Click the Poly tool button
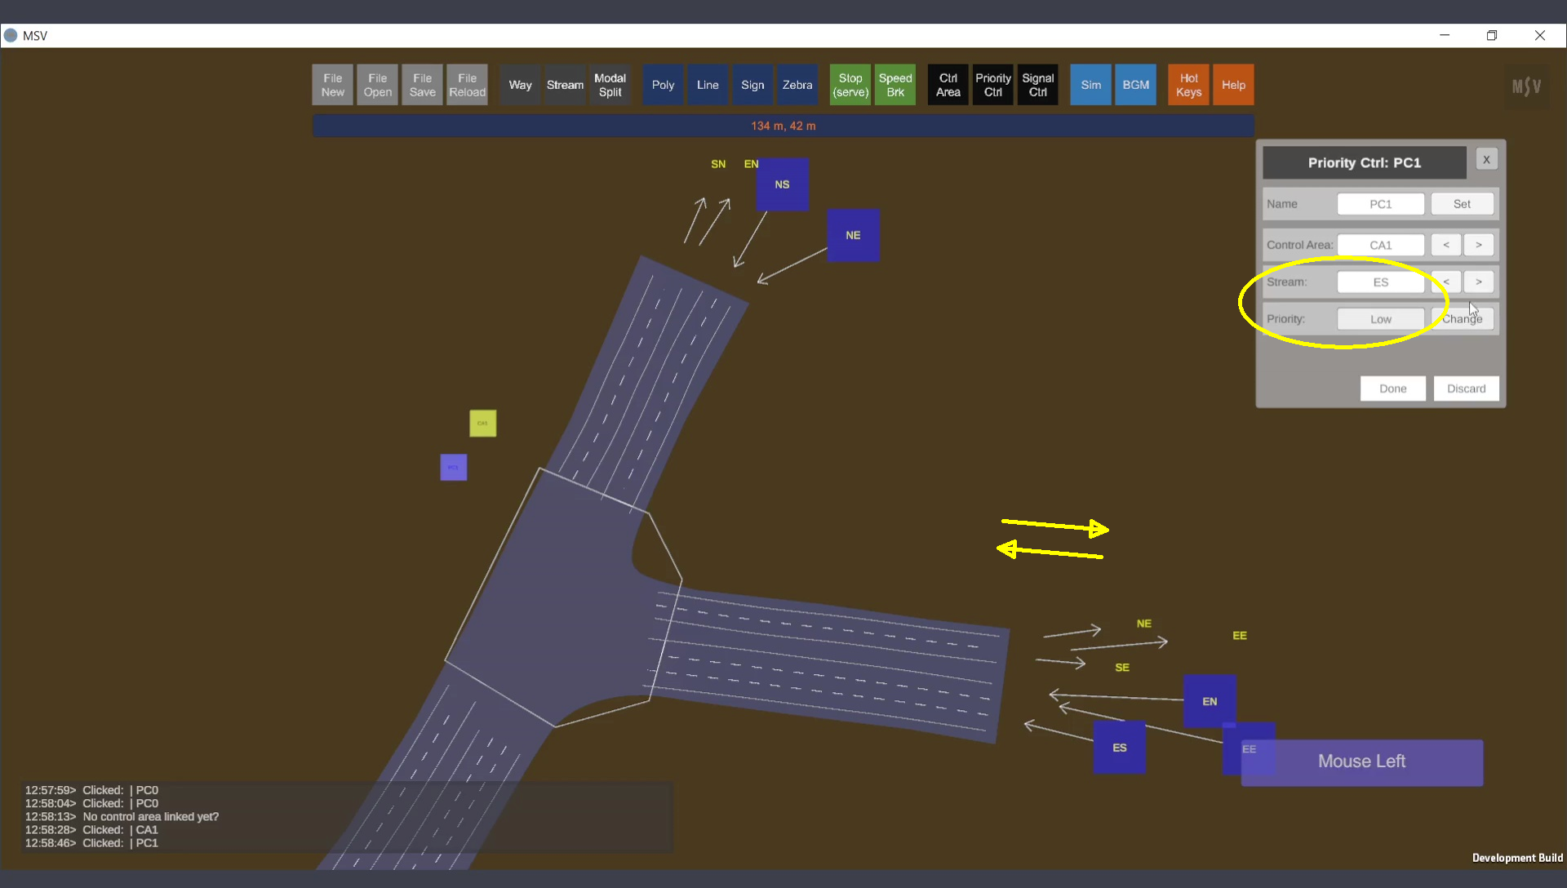This screenshot has width=1567, height=888. coord(663,85)
